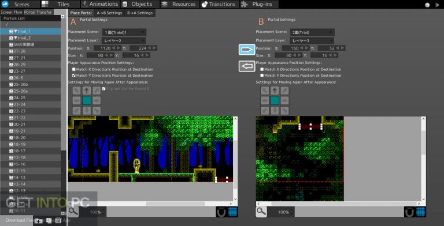Toggle magnet snap icon under Portal B preview
444x226 pixels.
[x=409, y=212]
